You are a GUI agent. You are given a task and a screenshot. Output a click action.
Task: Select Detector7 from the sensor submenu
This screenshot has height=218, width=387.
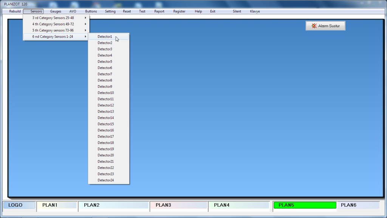point(105,74)
